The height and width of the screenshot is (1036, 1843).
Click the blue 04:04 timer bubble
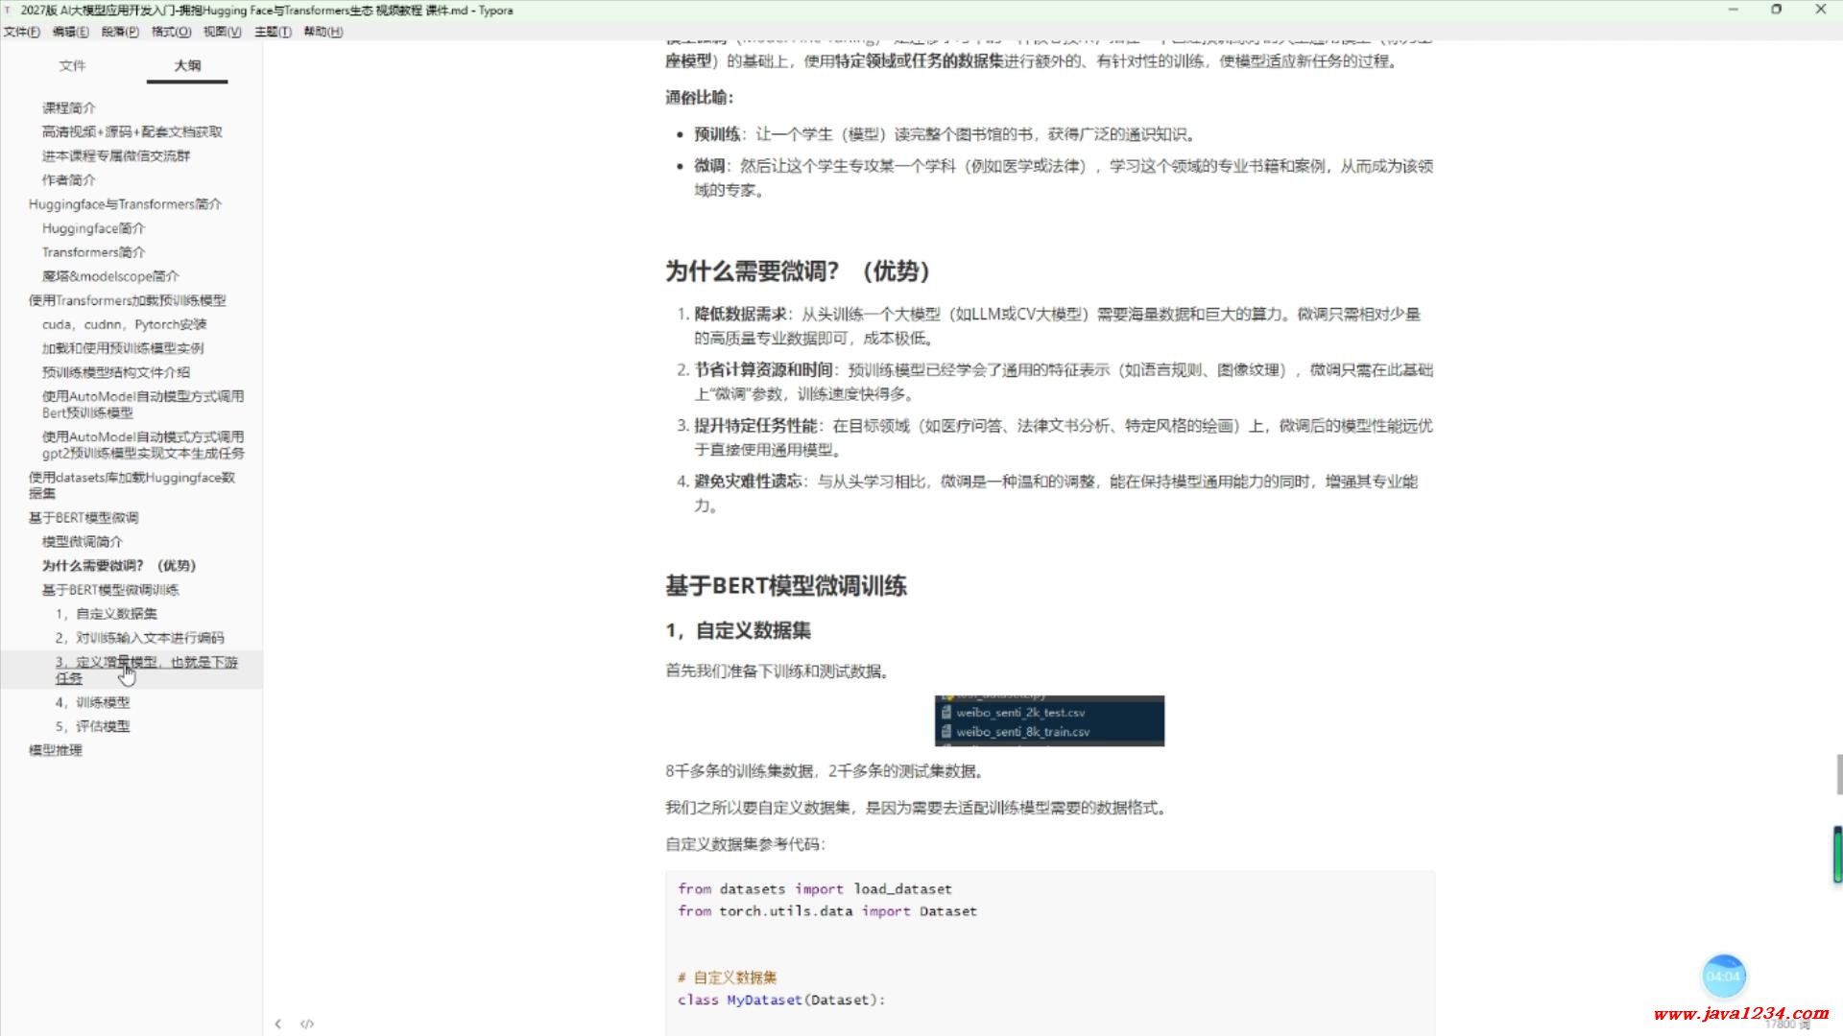point(1723,976)
